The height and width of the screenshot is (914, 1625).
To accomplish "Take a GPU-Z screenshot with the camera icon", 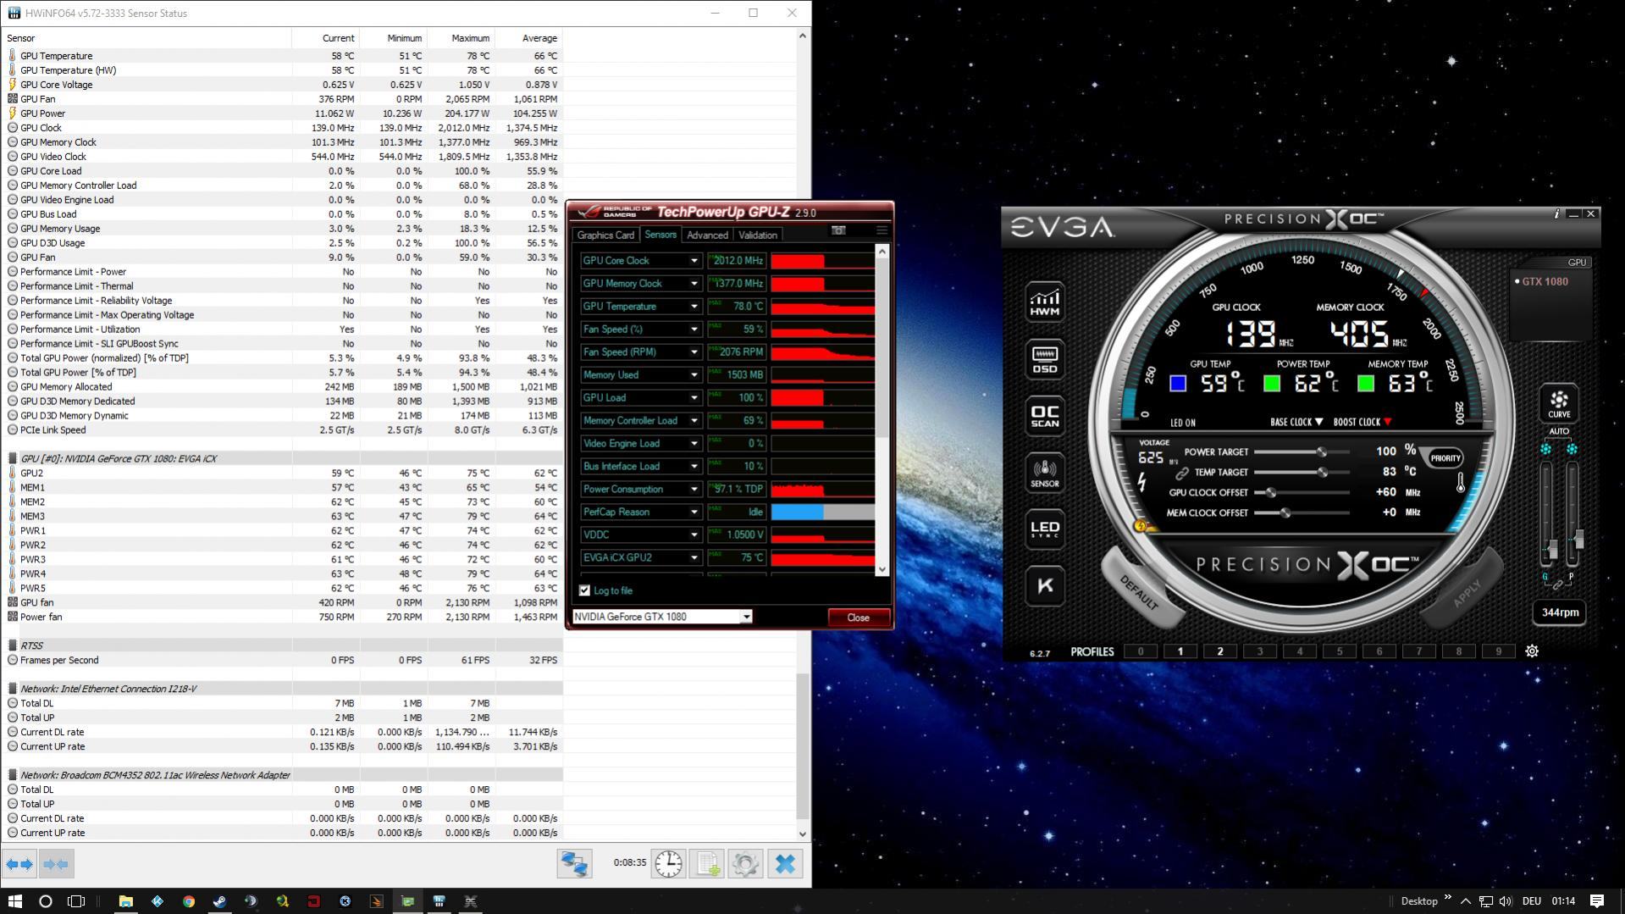I will point(838,230).
